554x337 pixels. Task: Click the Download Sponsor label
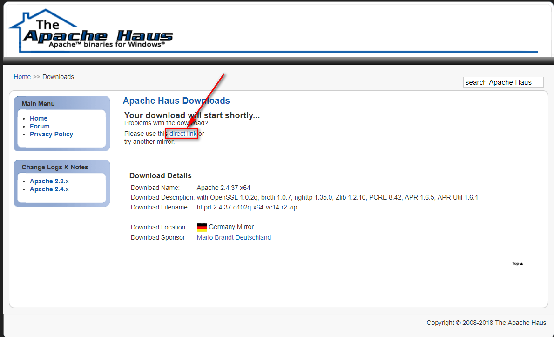(x=157, y=238)
